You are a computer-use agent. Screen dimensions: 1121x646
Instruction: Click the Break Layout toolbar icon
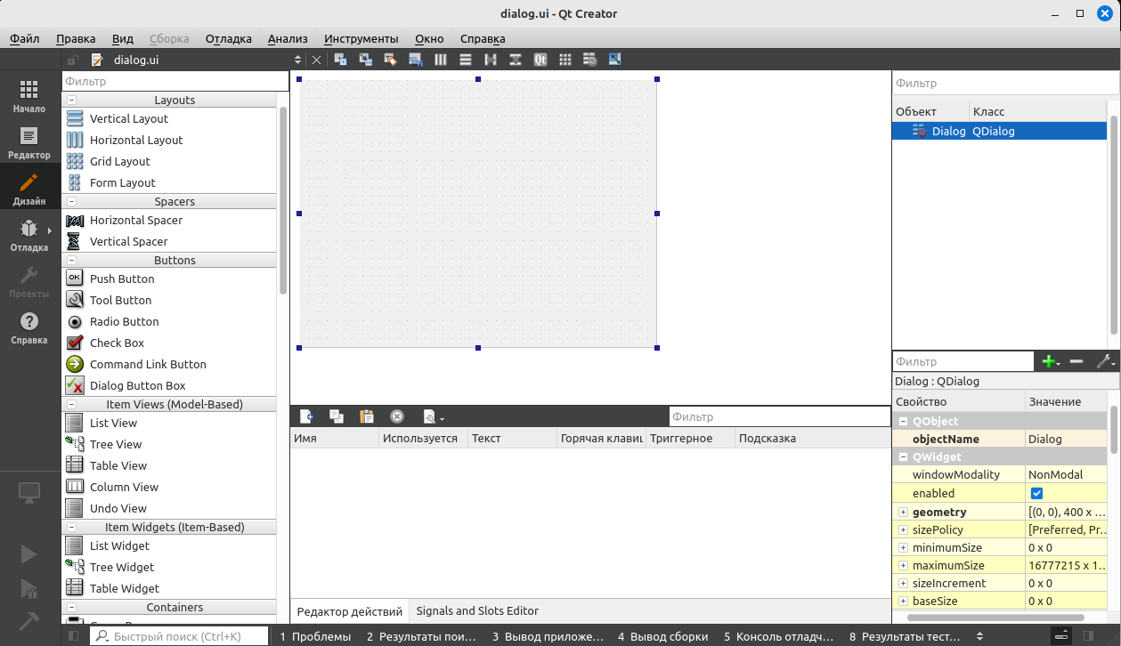pyautogui.click(x=589, y=60)
